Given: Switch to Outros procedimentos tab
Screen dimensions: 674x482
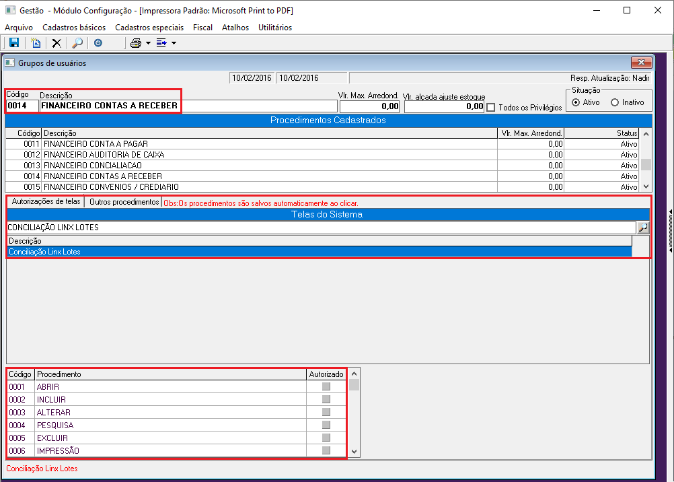Looking at the screenshot, I should (x=124, y=202).
